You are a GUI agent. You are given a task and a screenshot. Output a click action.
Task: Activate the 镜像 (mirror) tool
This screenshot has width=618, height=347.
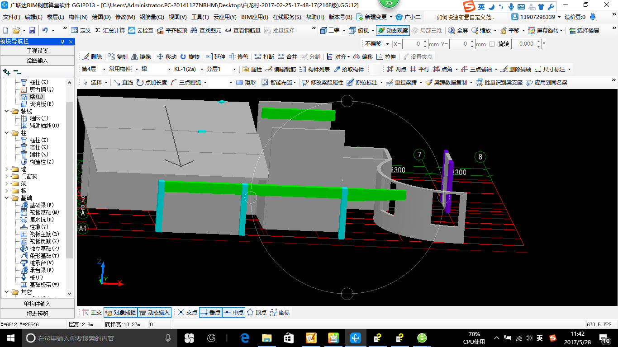click(x=141, y=56)
